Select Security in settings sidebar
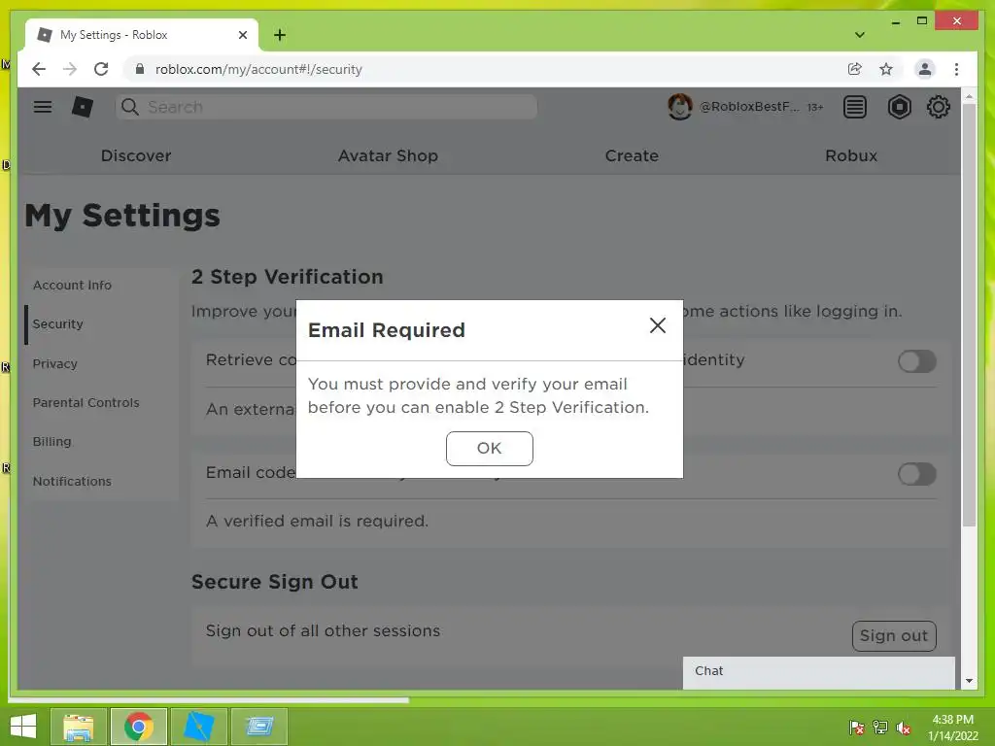 pos(57,324)
